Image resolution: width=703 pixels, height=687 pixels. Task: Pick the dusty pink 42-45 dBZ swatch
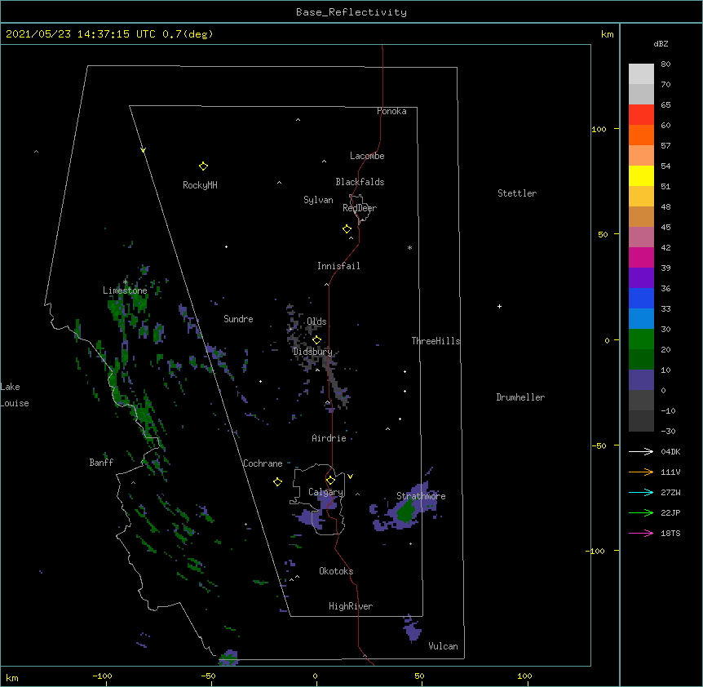[x=641, y=237]
